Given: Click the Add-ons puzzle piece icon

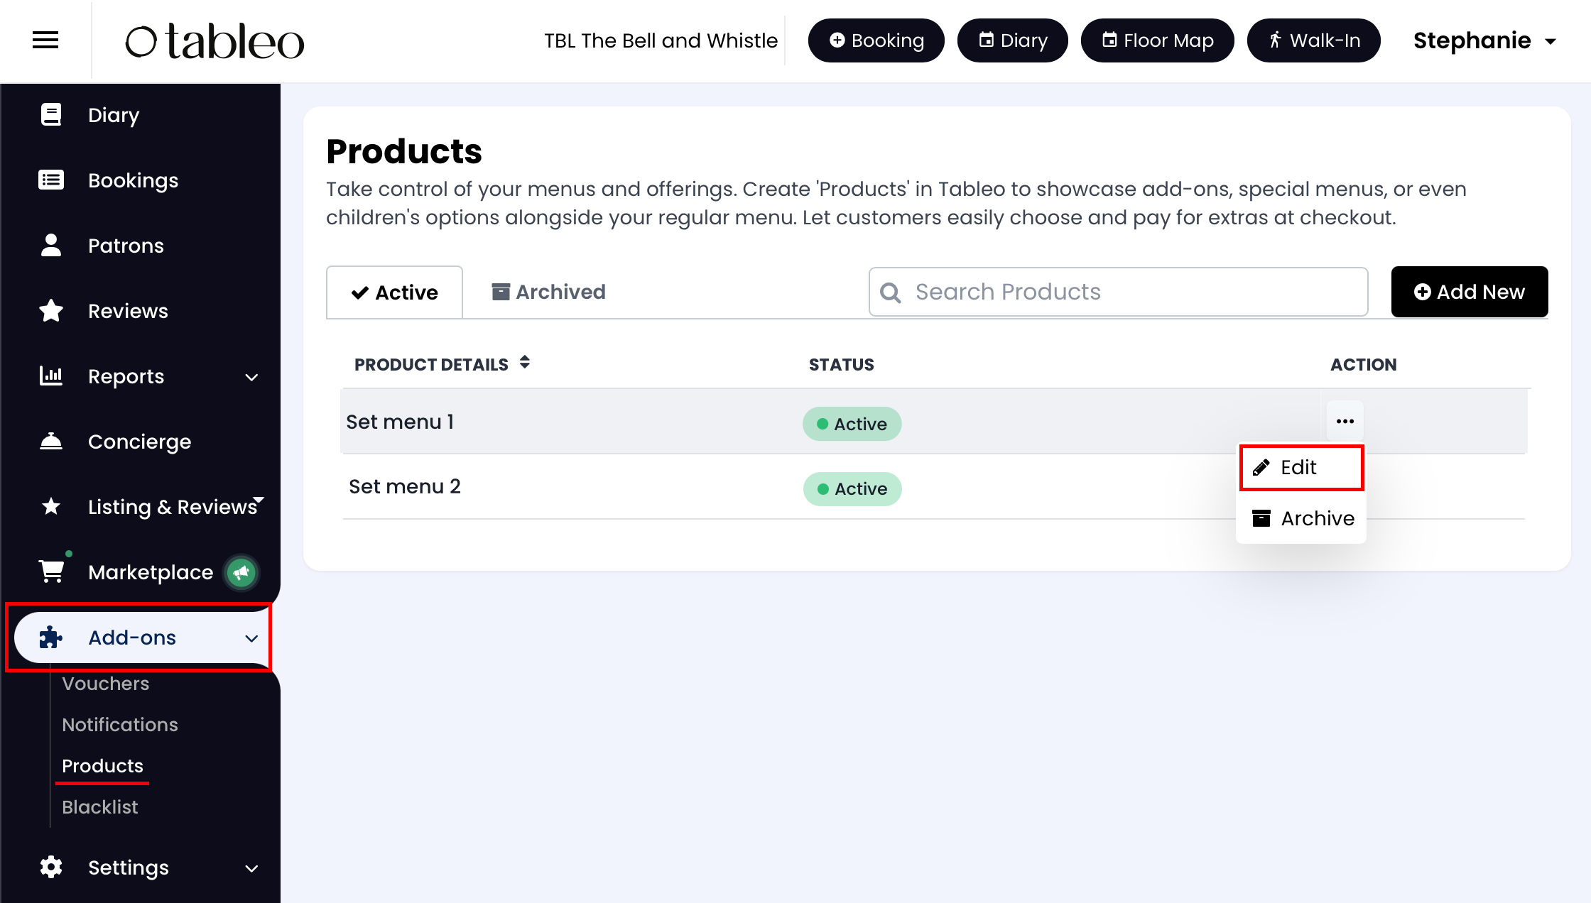Looking at the screenshot, I should tap(51, 637).
